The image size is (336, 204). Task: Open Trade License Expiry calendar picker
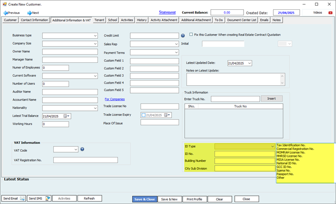[x=167, y=115]
